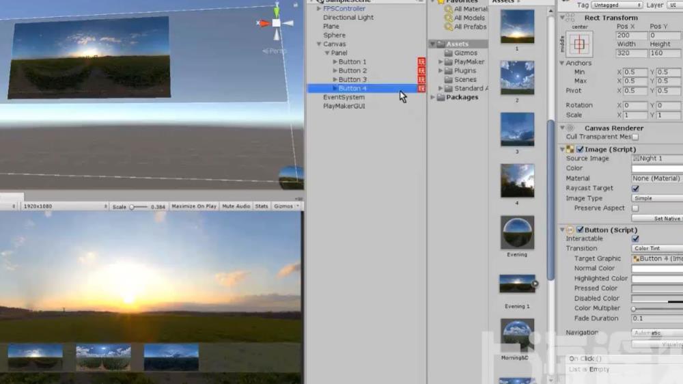
Task: Edit the Fade Duration field
Action: coord(657,318)
